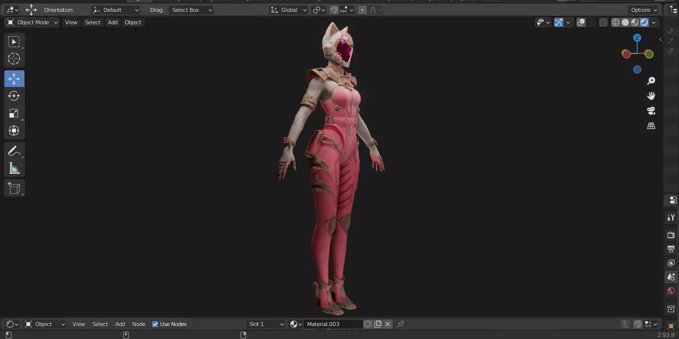Open viewport Object menu

coord(133,22)
